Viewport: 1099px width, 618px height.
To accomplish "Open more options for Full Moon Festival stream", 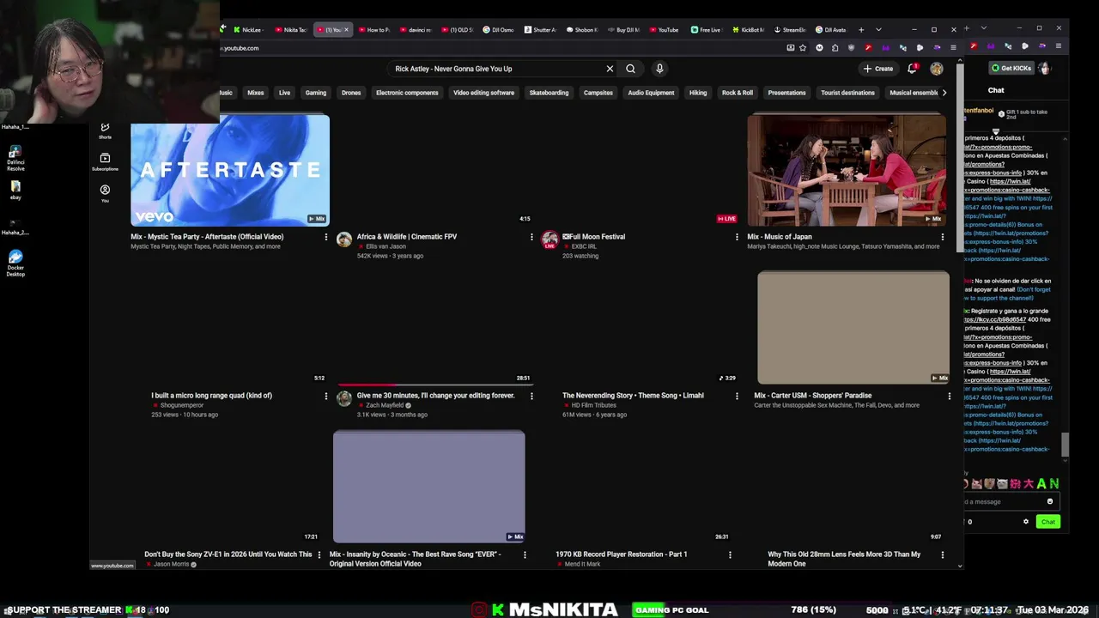I will [737, 237].
